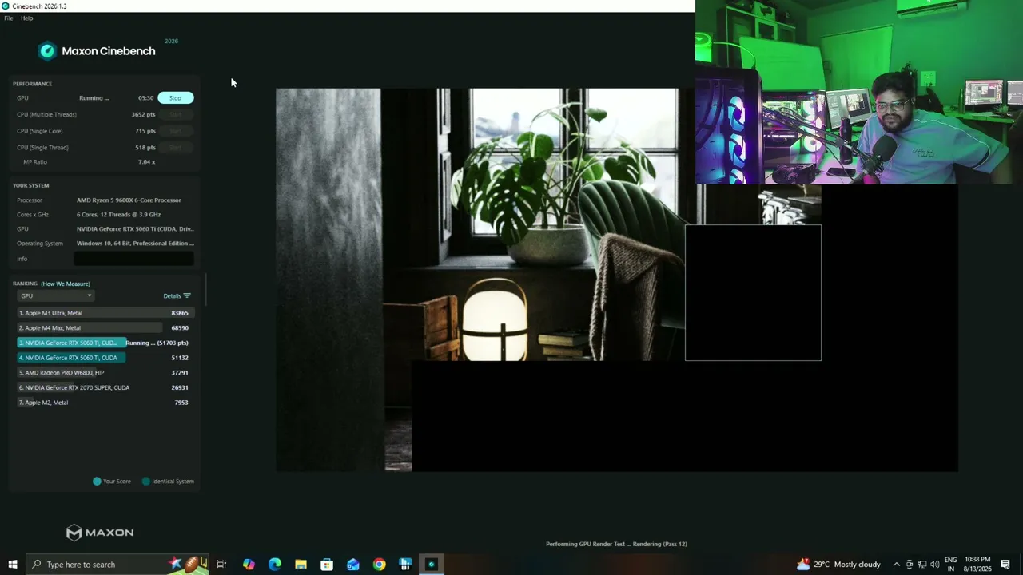This screenshot has height=575, width=1023.
Task: Select the Apple M4 Max ranking row
Action: coord(104,328)
